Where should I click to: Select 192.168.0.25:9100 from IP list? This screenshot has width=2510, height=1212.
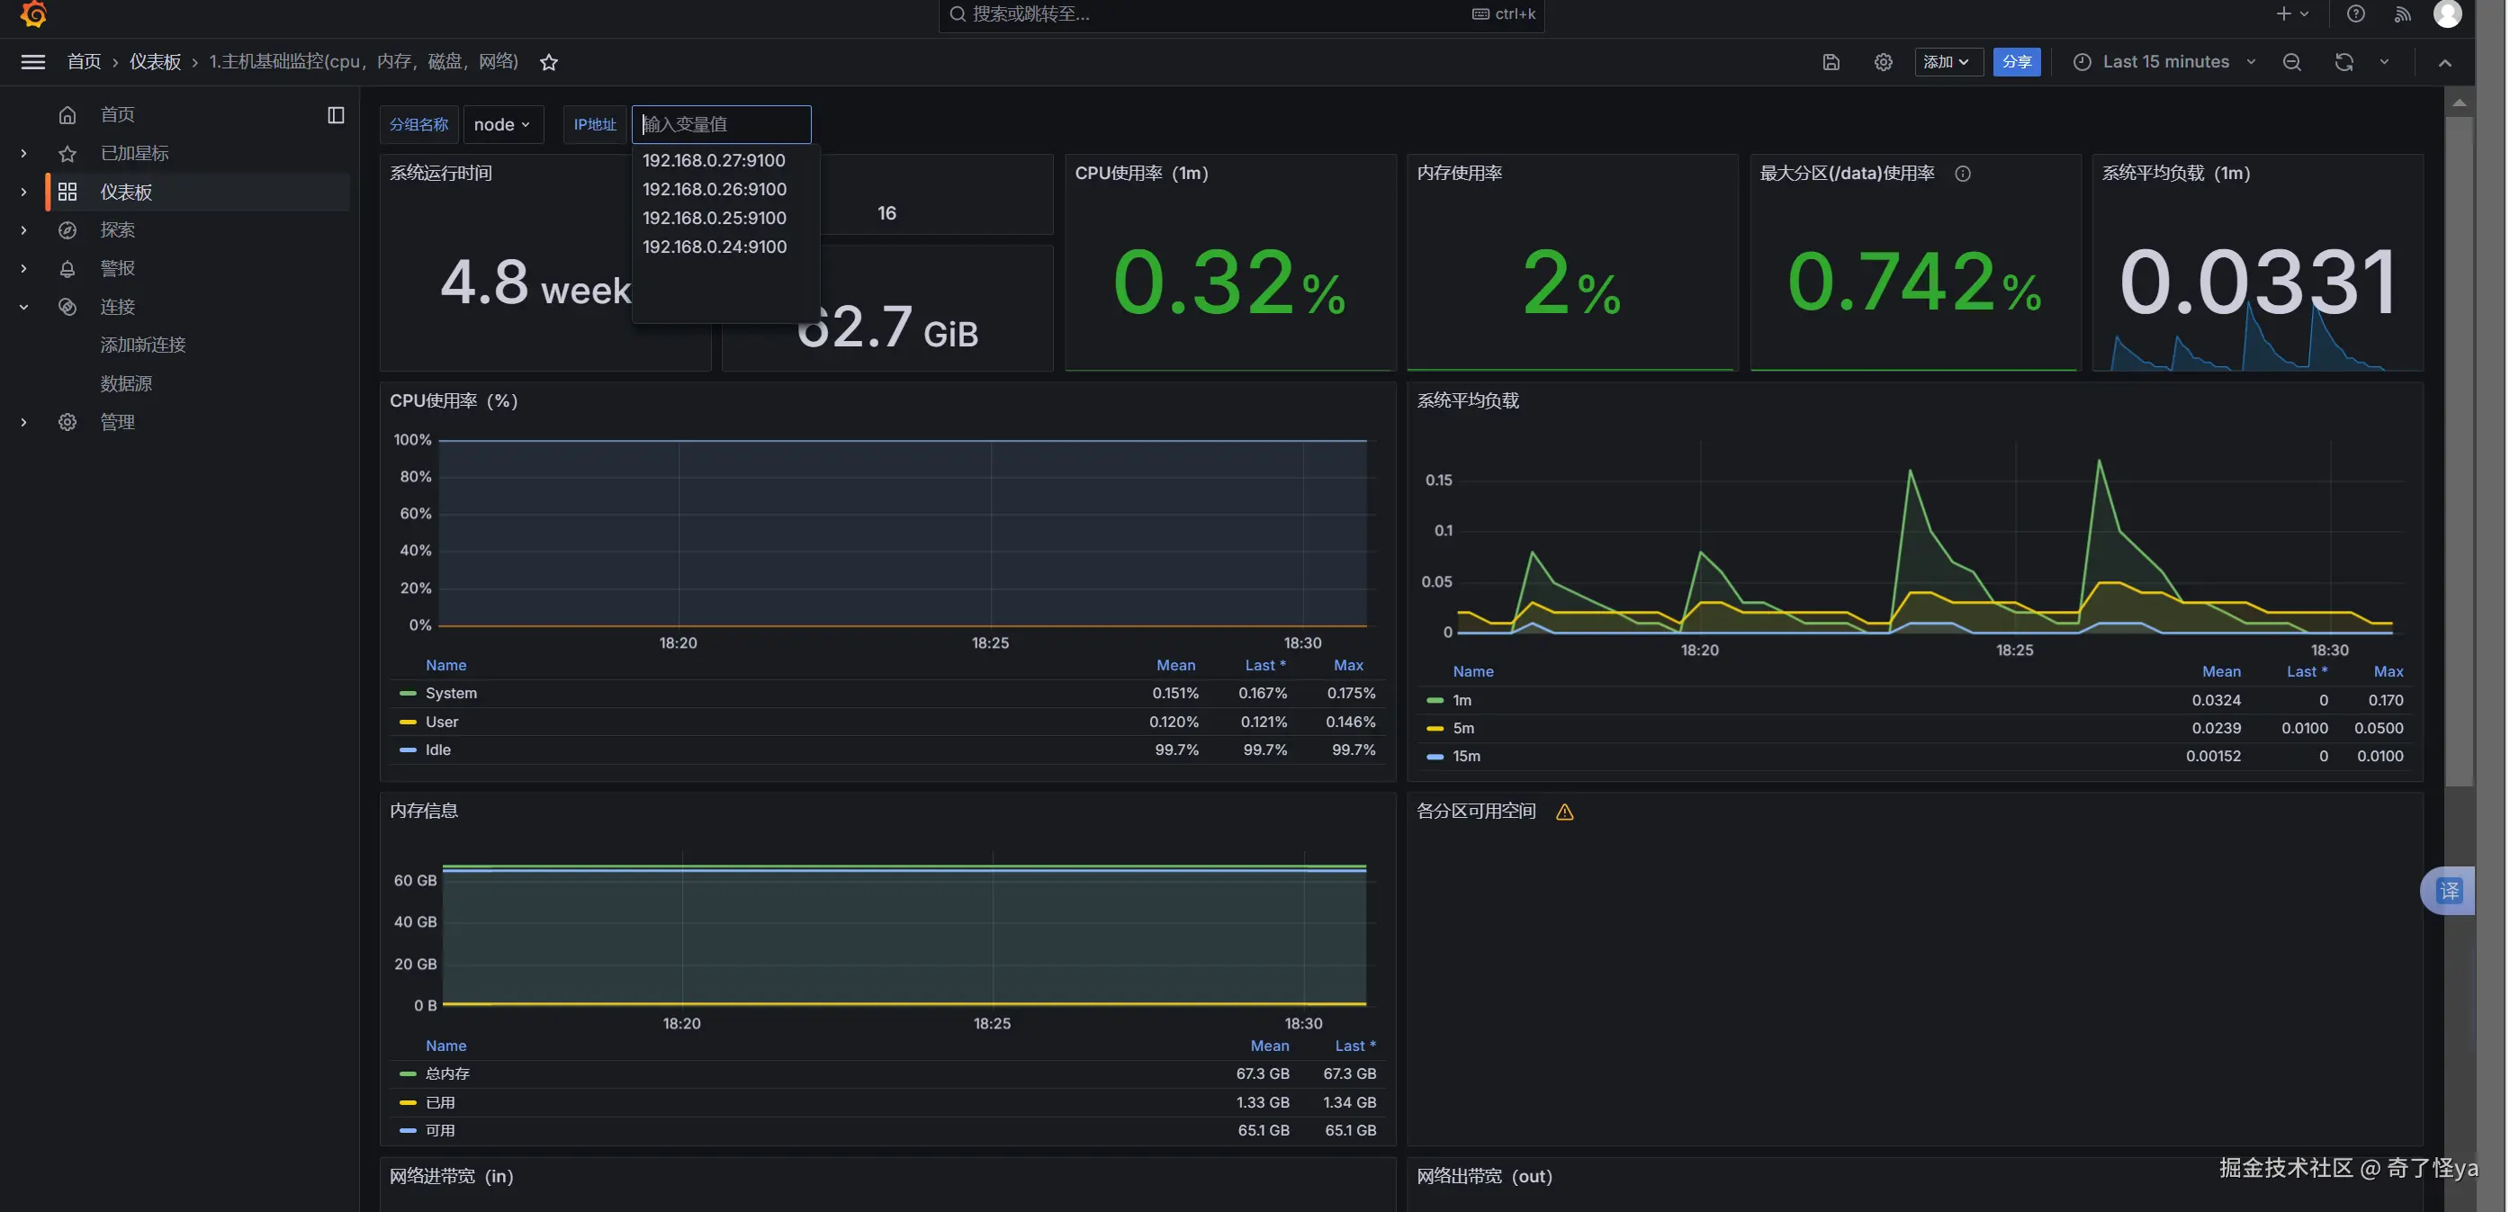click(715, 217)
